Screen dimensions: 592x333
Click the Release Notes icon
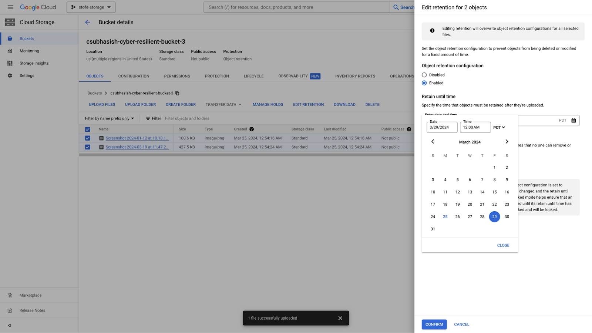10,310
